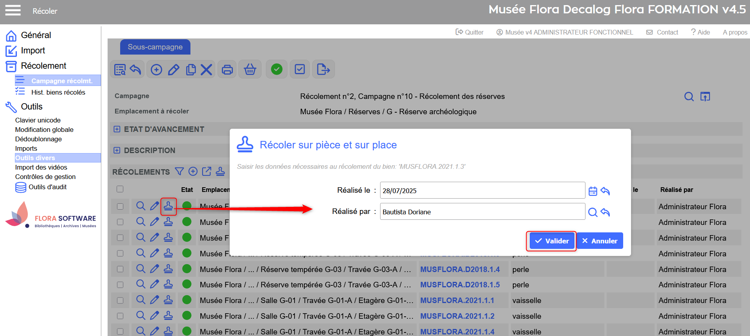Viewport: 750px width, 336px height.
Task: Click the filter icon beside RÉCOLEMENTS
Action: (x=179, y=172)
